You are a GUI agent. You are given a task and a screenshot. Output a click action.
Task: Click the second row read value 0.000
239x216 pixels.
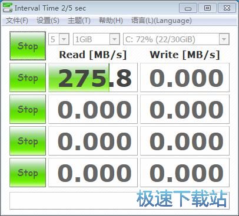tap(93, 109)
